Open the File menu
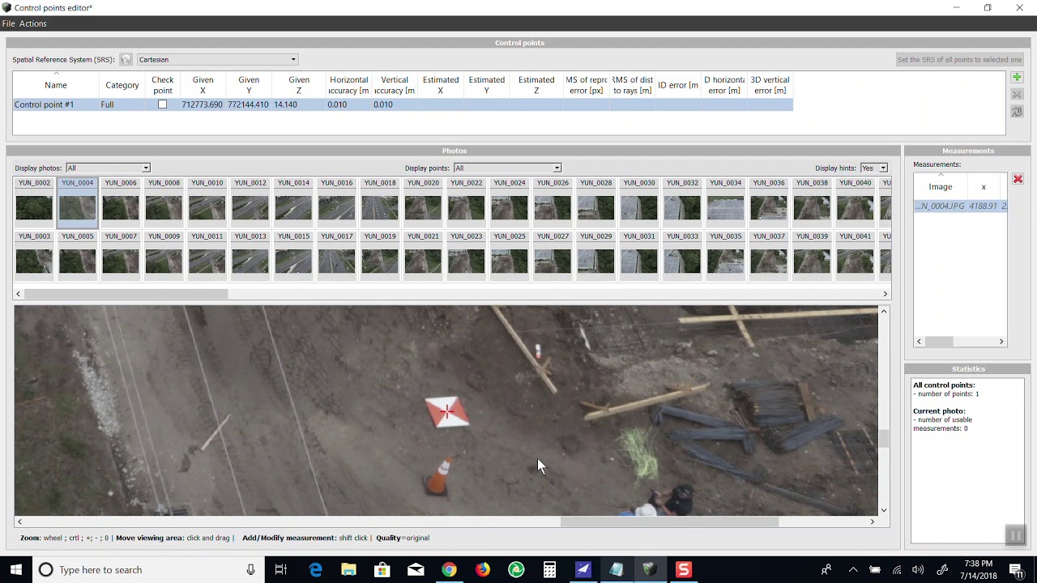Viewport: 1037px width, 583px height. [x=9, y=23]
